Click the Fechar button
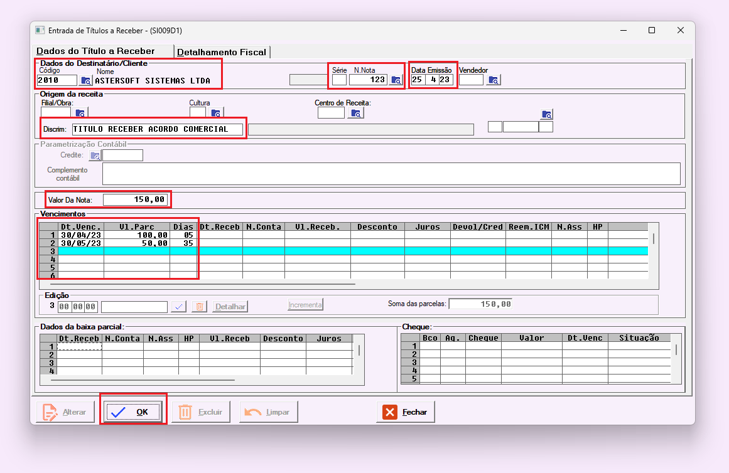729x473 pixels. [406, 412]
